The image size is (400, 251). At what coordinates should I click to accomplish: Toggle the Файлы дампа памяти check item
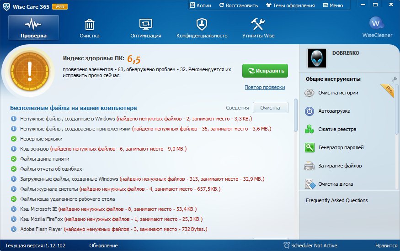(x=13, y=159)
